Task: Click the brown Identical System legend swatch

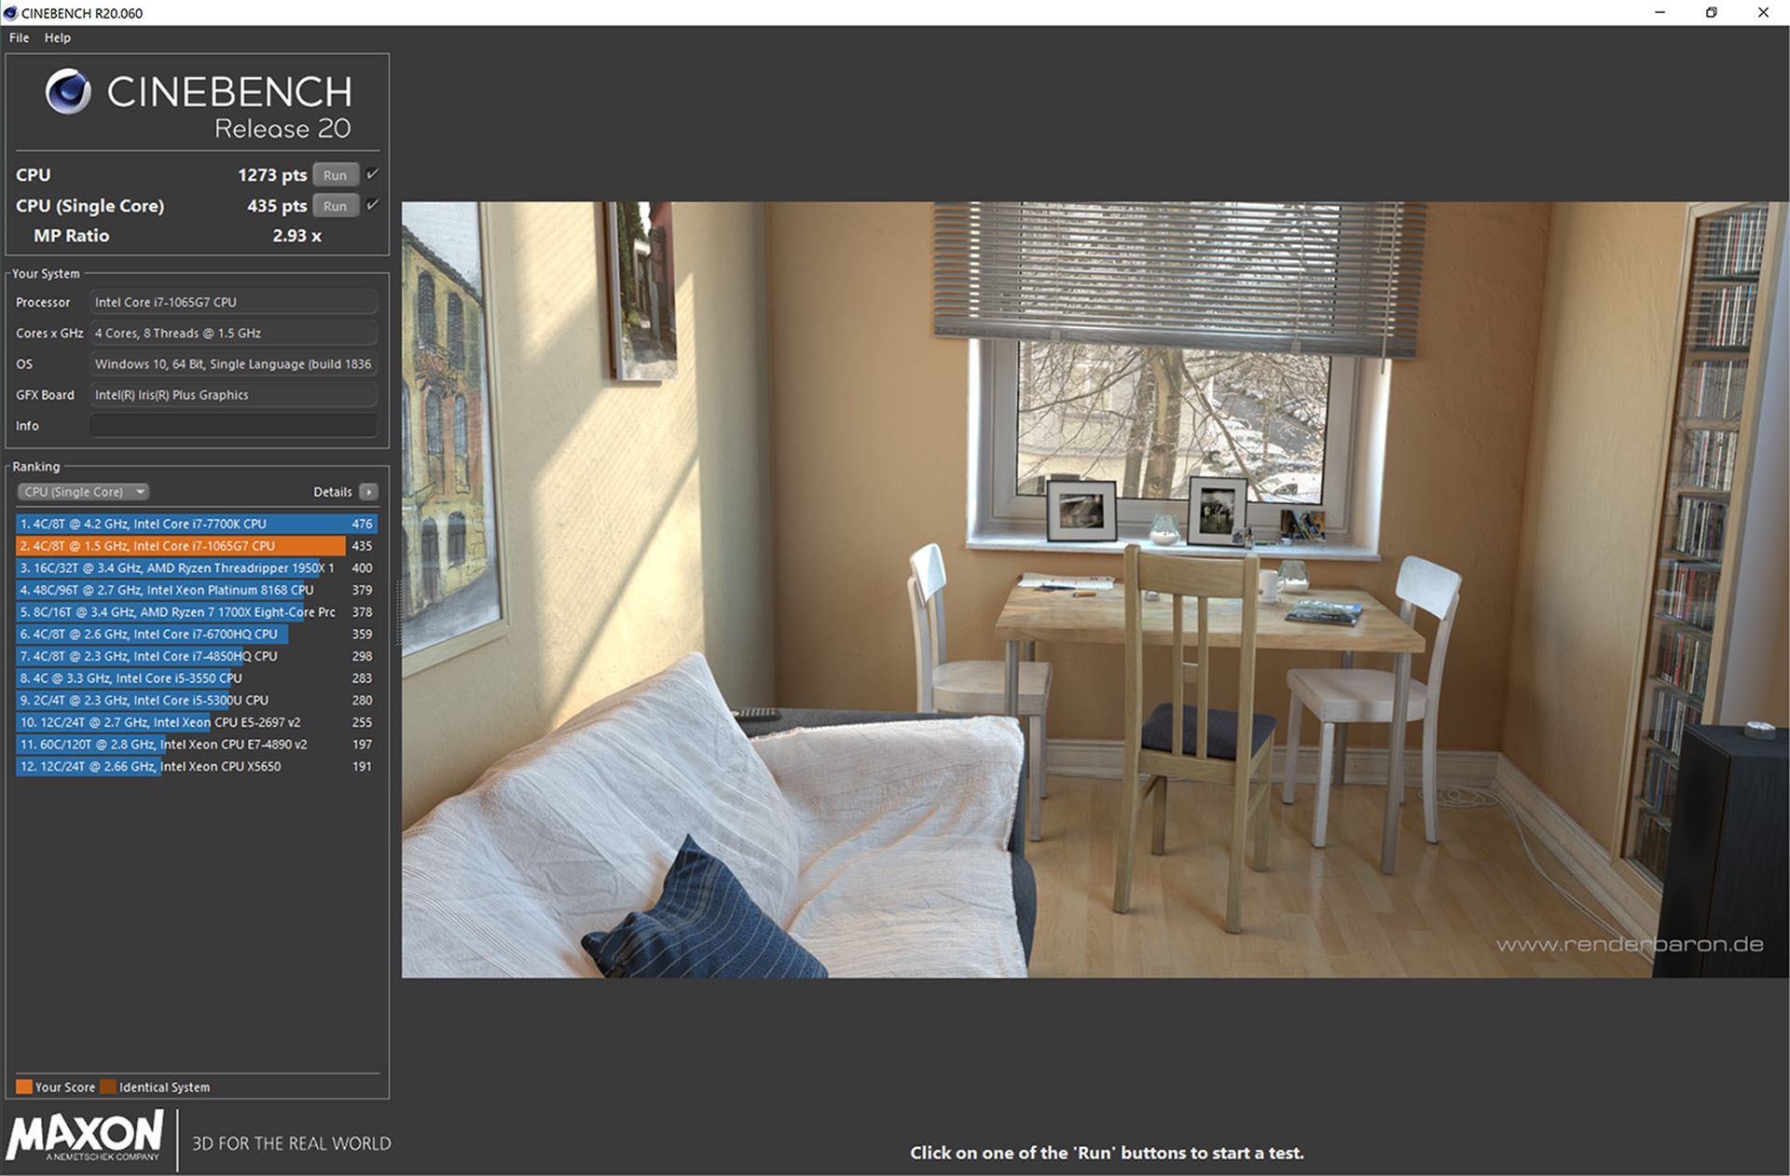Action: click(108, 1087)
